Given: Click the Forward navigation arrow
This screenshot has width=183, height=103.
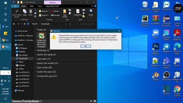Looking at the screenshot, I should pyautogui.click(x=18, y=24).
